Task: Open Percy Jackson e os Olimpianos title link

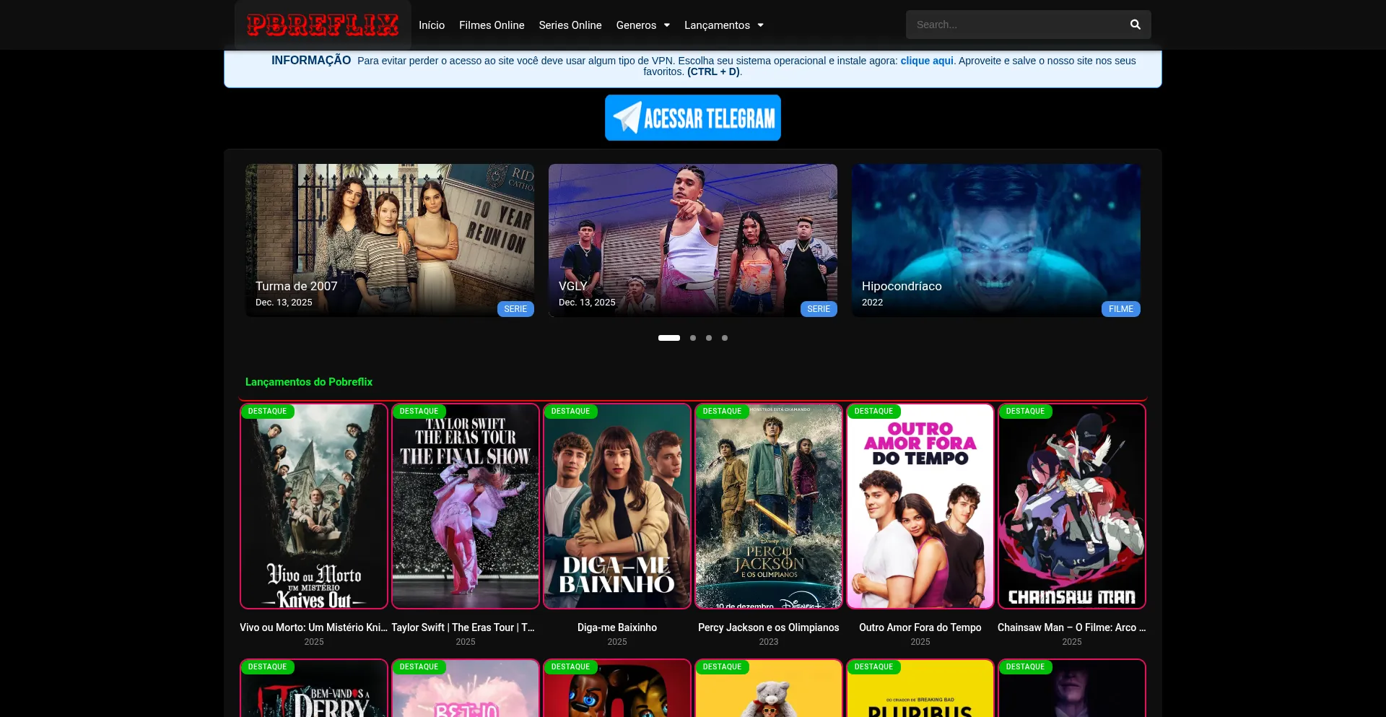Action: pos(768,627)
